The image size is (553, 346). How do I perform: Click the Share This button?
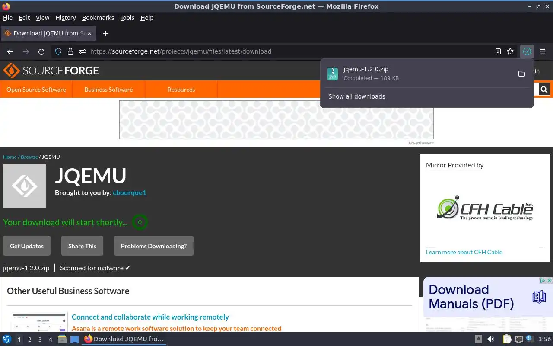(82, 246)
